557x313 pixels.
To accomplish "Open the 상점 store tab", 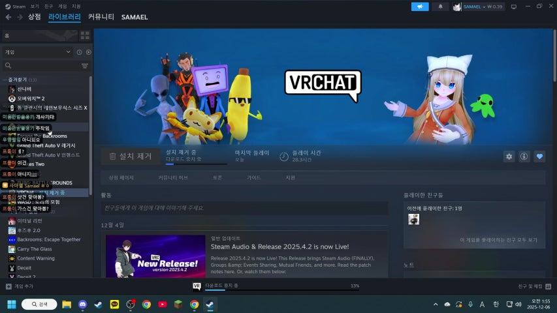I will pyautogui.click(x=34, y=16).
